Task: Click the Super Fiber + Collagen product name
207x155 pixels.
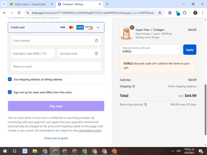Action: click(150, 30)
